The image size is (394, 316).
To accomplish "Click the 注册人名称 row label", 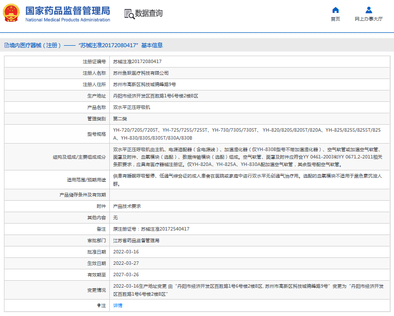I will (x=94, y=73).
